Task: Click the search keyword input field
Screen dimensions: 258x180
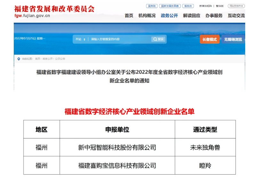Action: (x=118, y=39)
